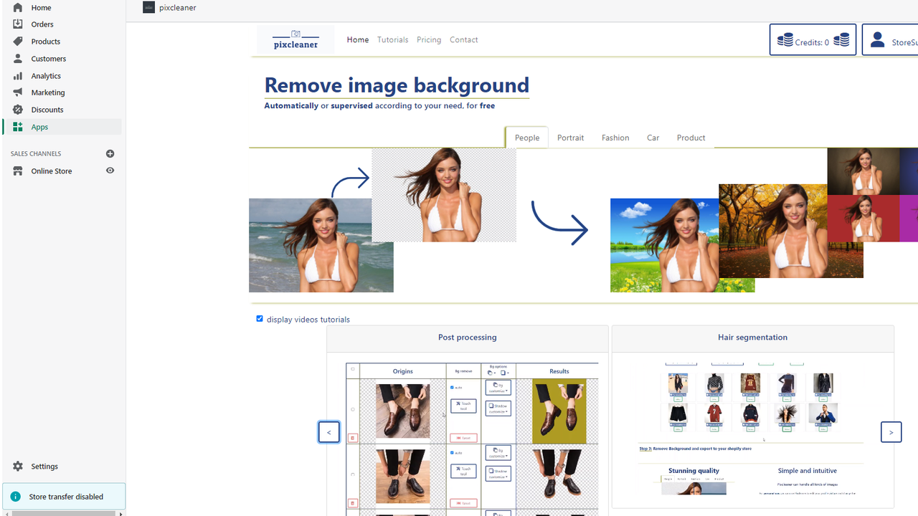Open the Tutorials page link

pyautogui.click(x=392, y=39)
